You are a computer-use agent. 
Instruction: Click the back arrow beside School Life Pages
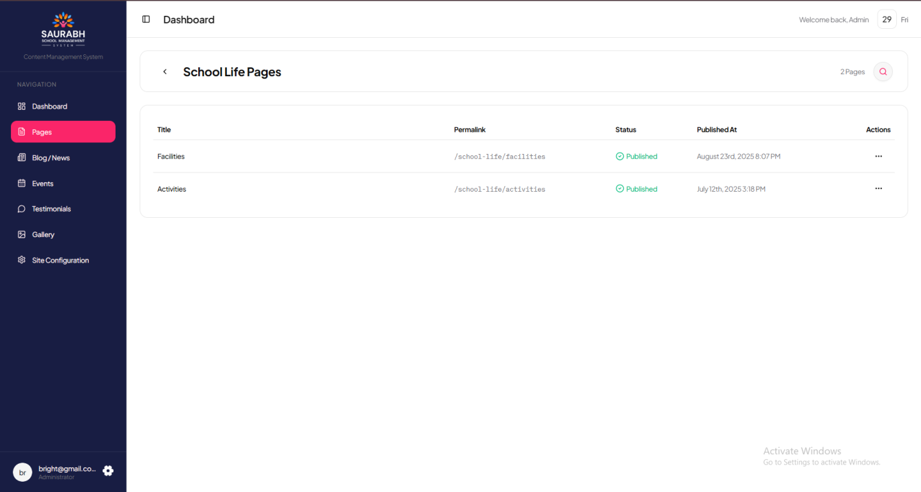[x=165, y=71]
